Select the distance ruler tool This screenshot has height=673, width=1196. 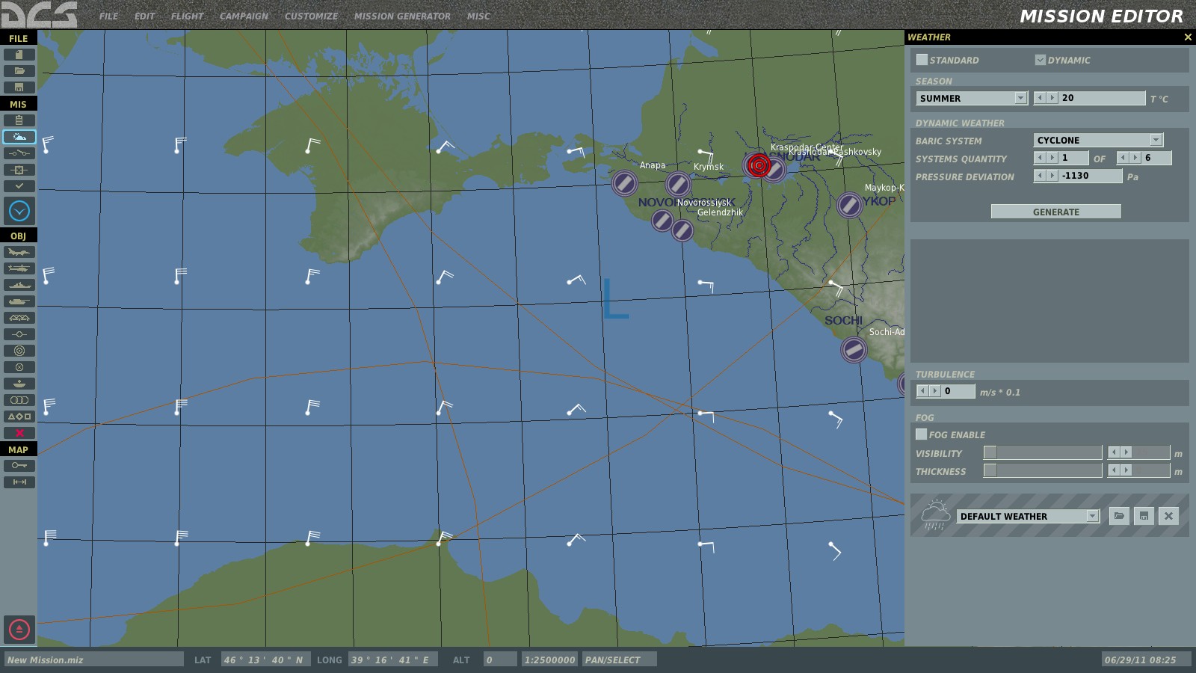click(x=19, y=482)
